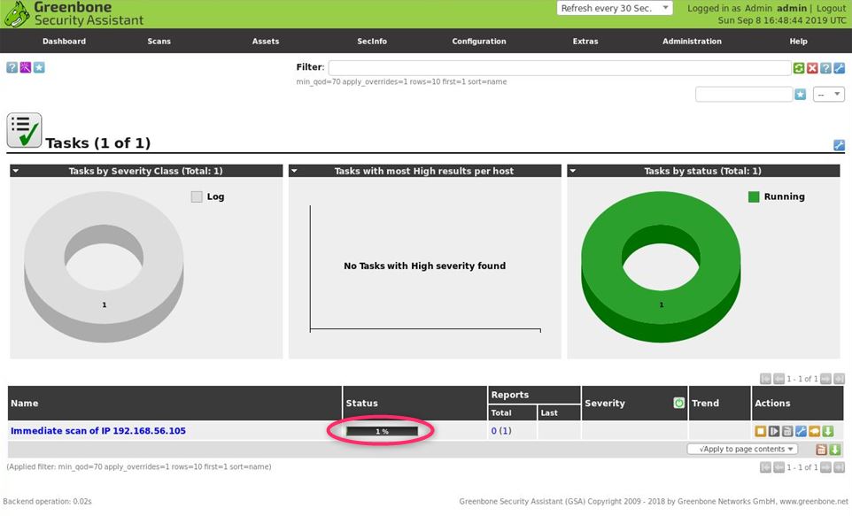Viewport: 852px width, 516px height.
Task: Click the filter name input field
Action: click(744, 95)
